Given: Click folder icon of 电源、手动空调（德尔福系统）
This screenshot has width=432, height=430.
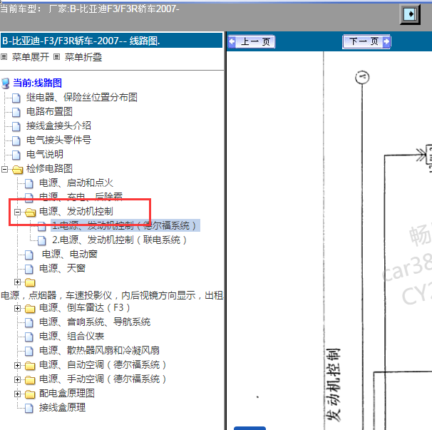Looking at the screenshot, I should click(x=31, y=380).
